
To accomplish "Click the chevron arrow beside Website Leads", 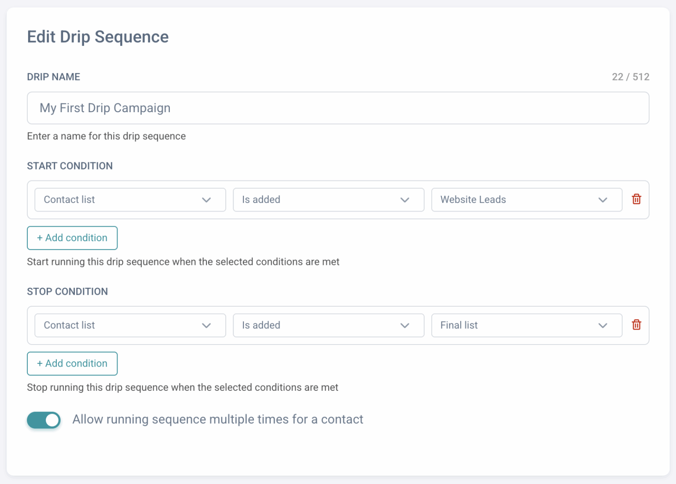I will 603,200.
